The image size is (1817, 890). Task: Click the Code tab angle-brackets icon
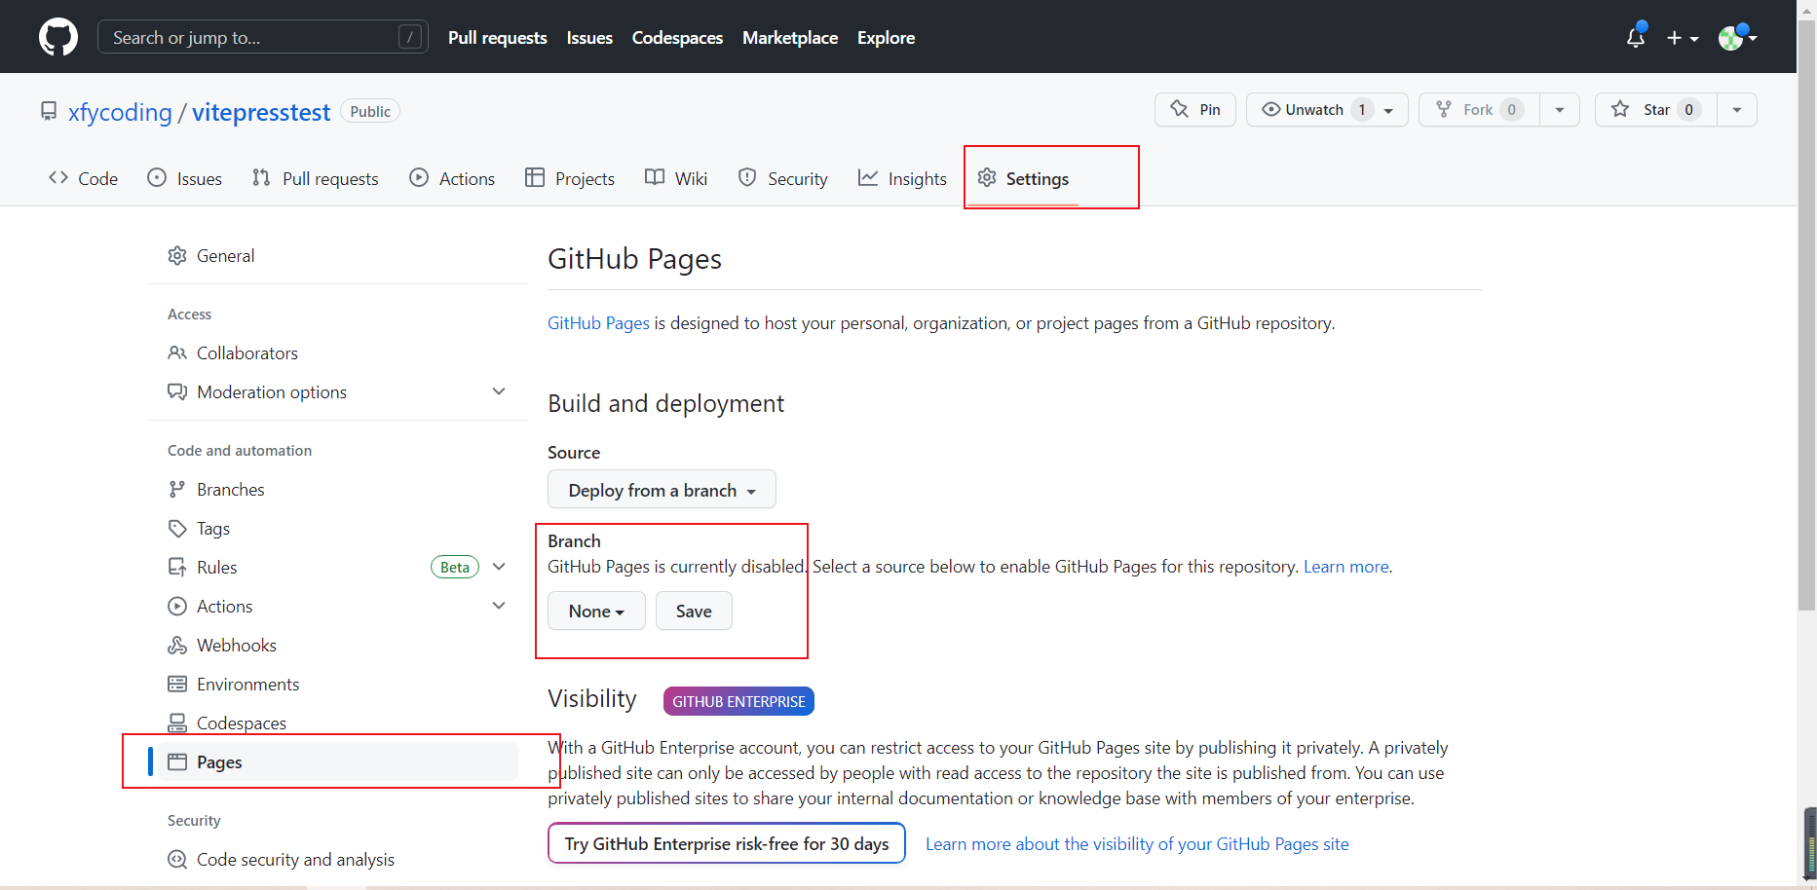pyautogui.click(x=58, y=177)
